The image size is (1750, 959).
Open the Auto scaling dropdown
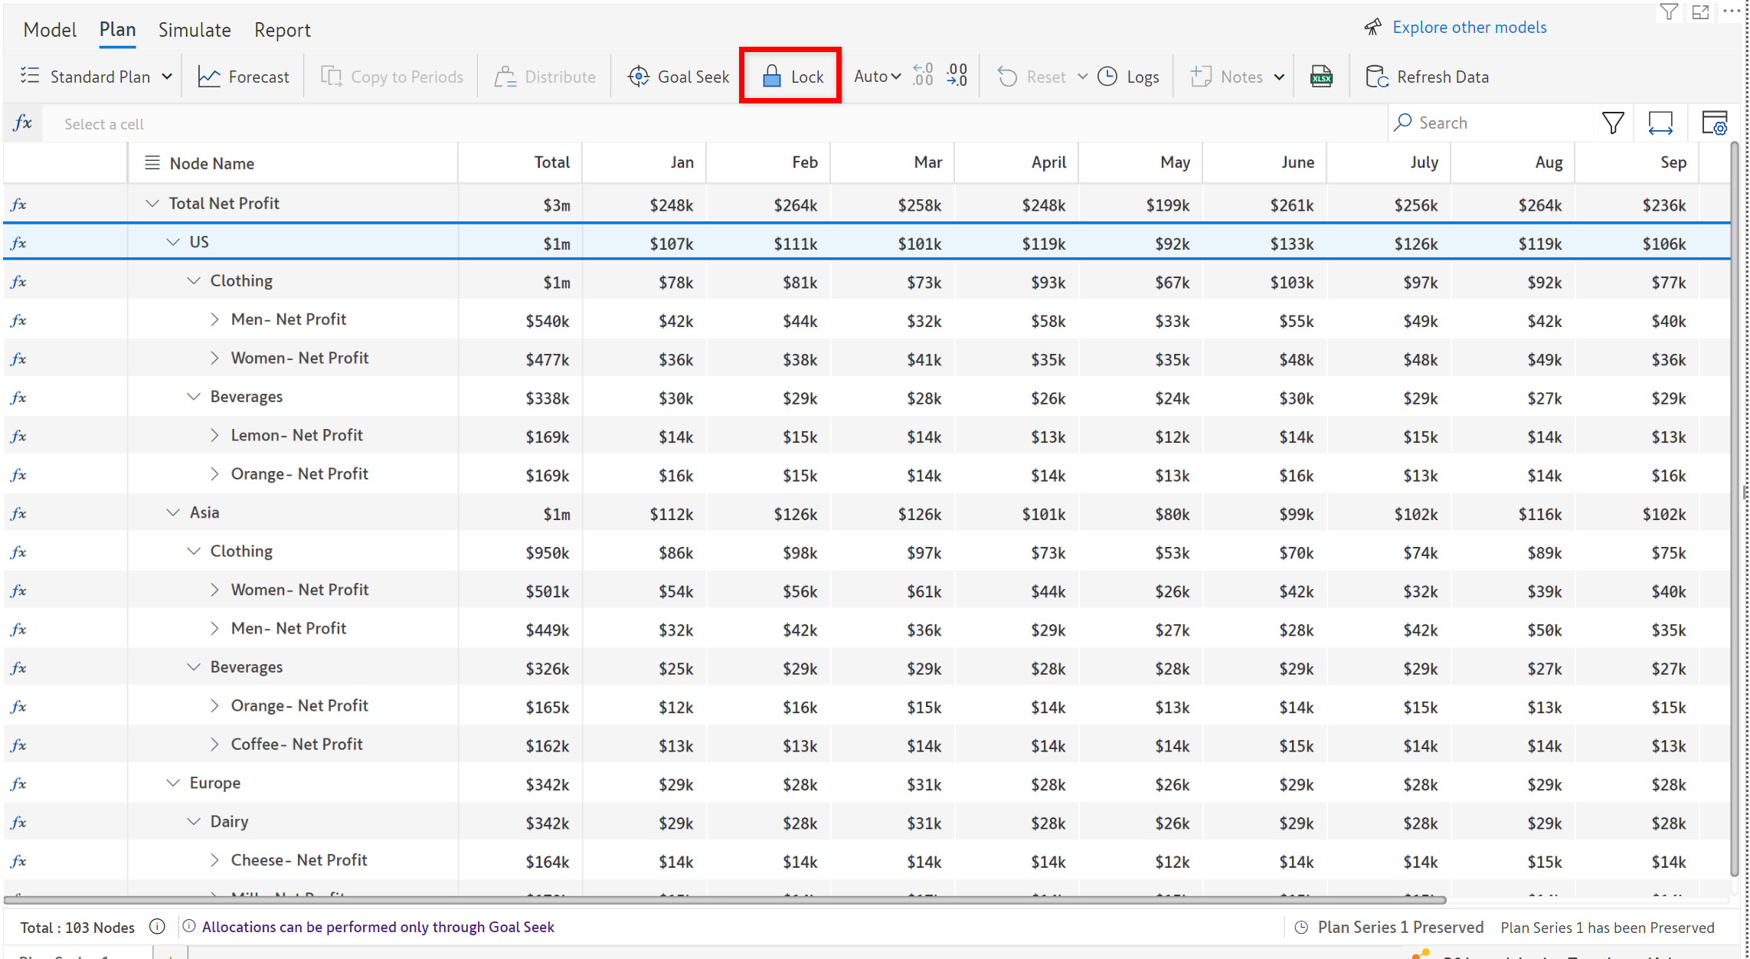pyautogui.click(x=877, y=77)
